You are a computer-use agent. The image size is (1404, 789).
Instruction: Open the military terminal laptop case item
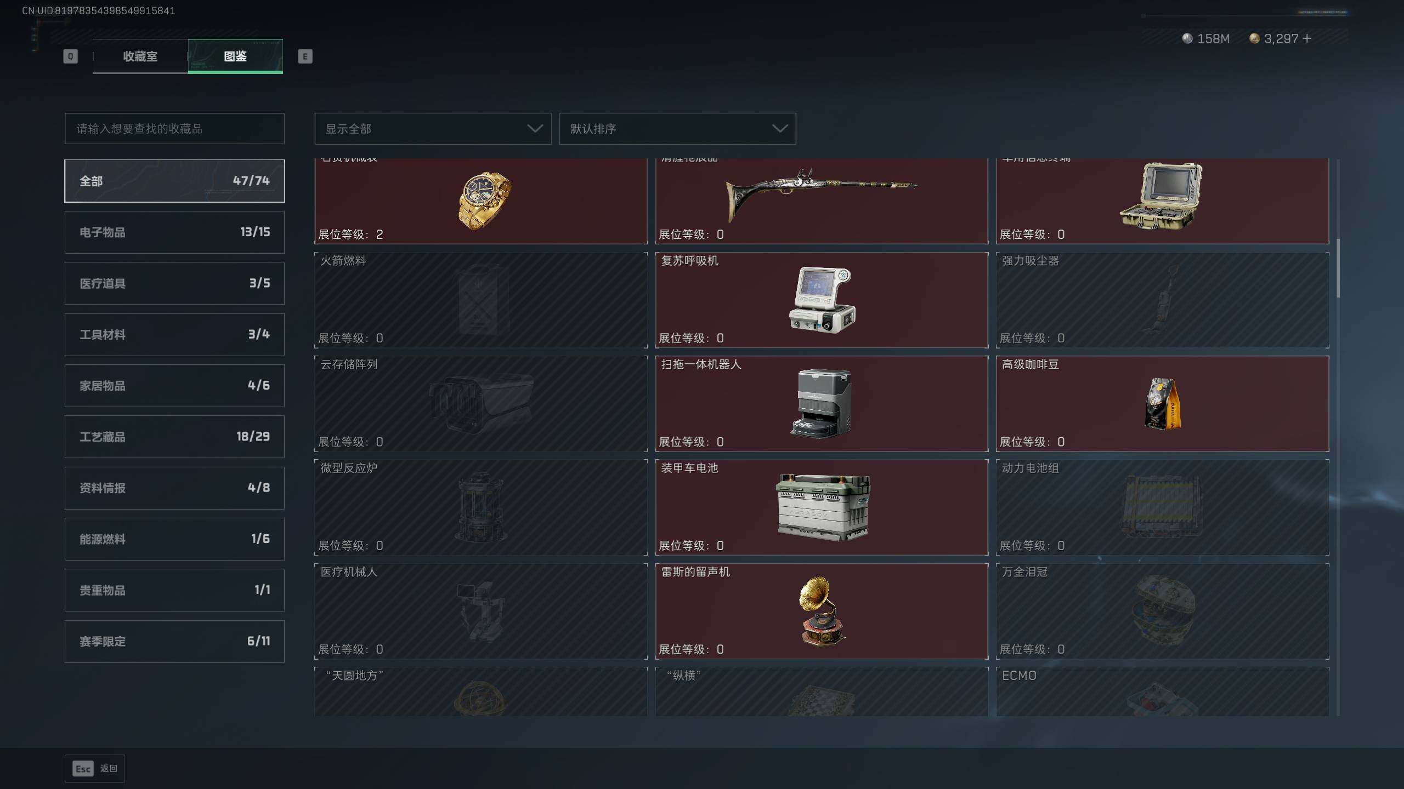click(1162, 201)
